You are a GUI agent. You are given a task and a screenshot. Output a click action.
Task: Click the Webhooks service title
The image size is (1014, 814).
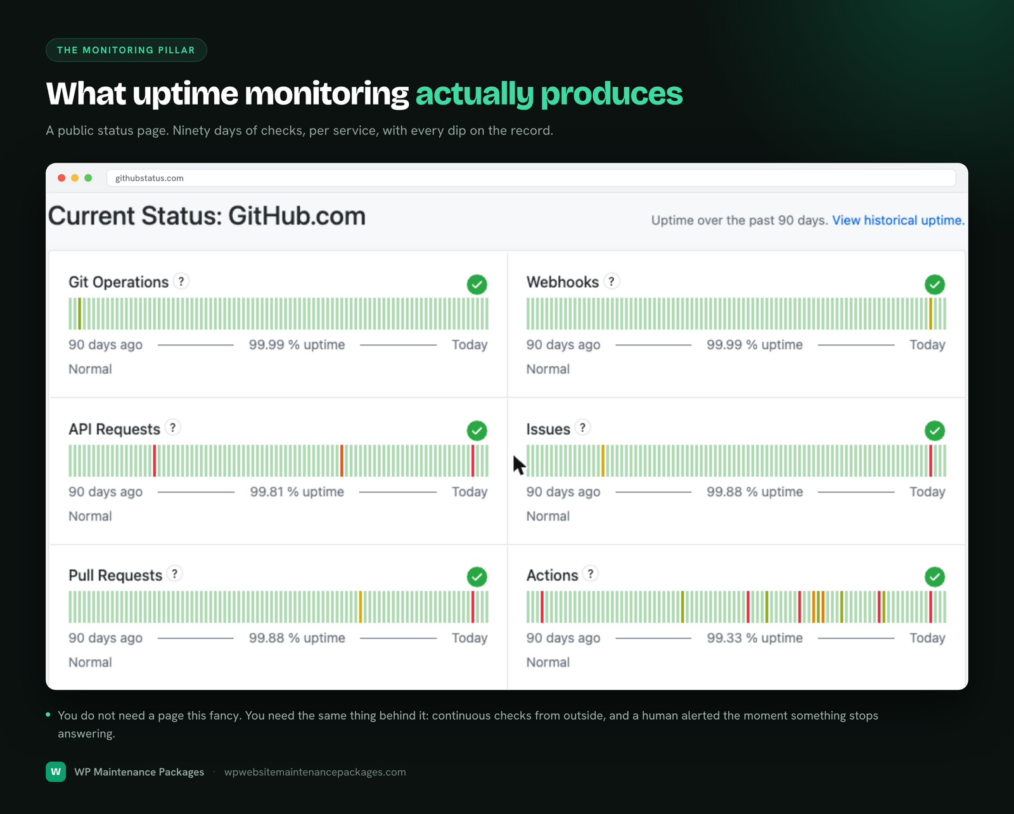(562, 282)
